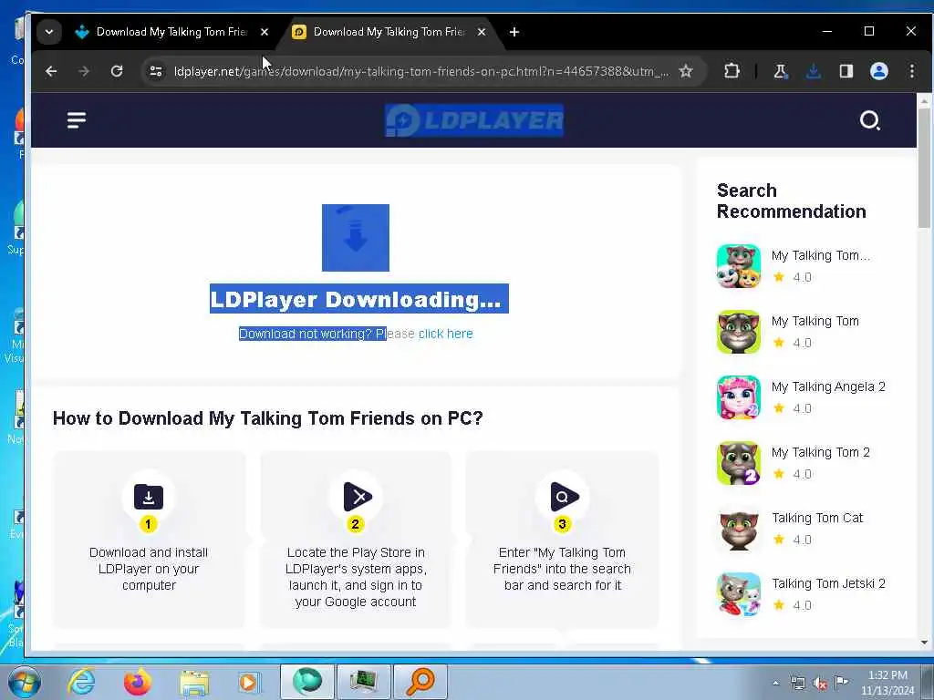
Task: Toggle the browser side panel icon
Action: (846, 71)
